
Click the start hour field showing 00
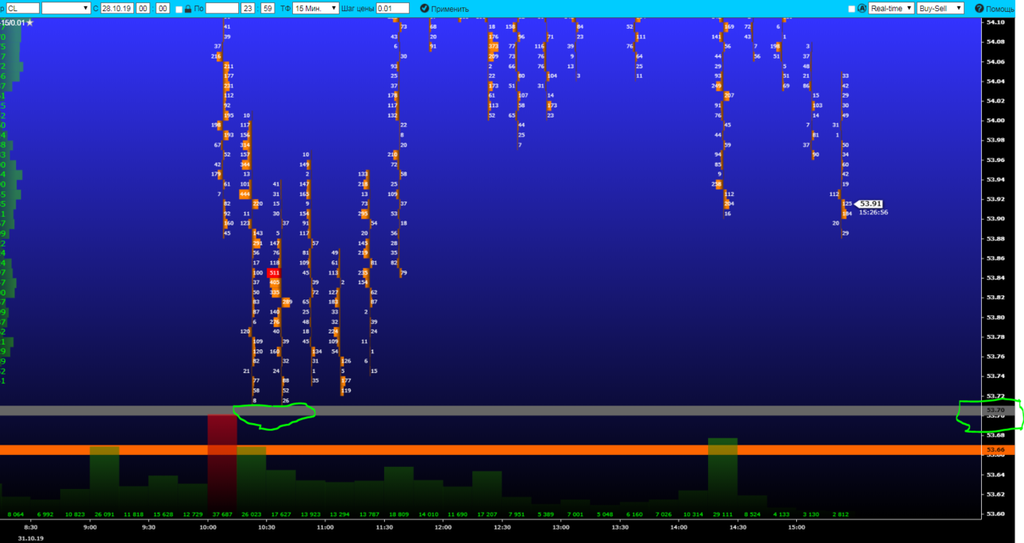[x=143, y=8]
